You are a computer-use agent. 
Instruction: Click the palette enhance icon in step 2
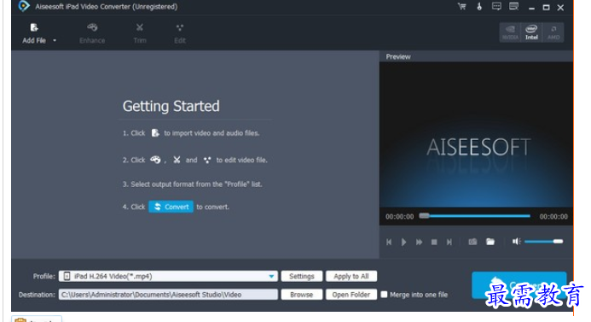(155, 160)
